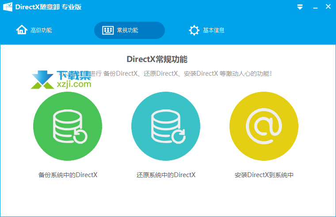The image size is (336, 217).
Task: Click the Windows logo in the title bar
Action: click(8, 7)
